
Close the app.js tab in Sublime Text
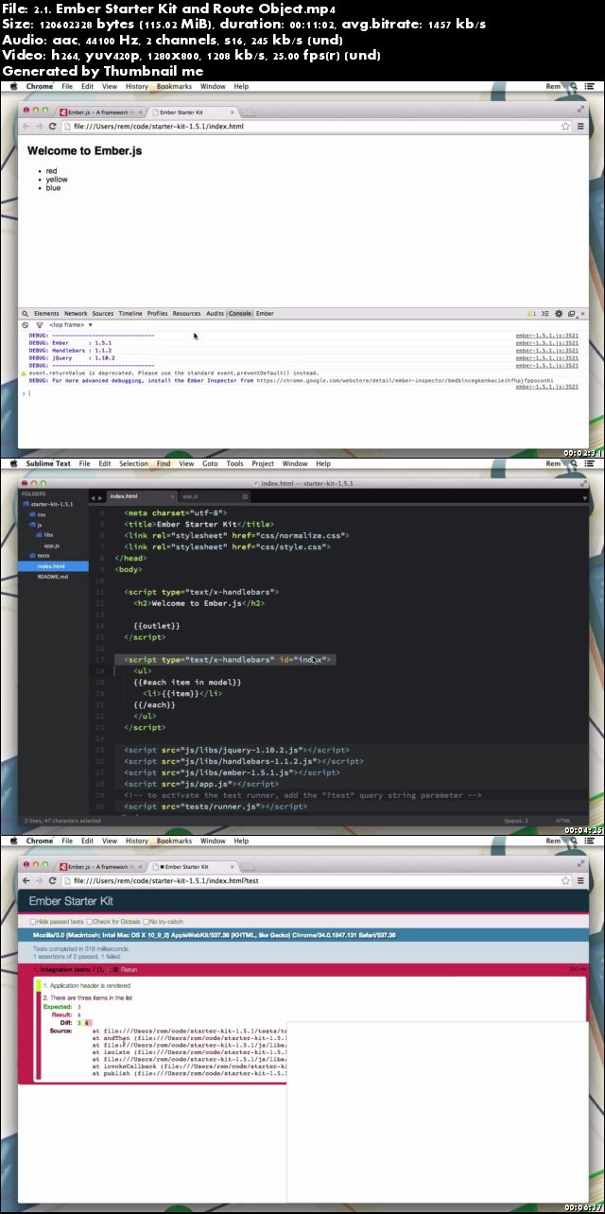coord(244,495)
